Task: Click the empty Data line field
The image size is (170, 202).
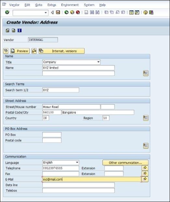Action: click(x=78, y=185)
